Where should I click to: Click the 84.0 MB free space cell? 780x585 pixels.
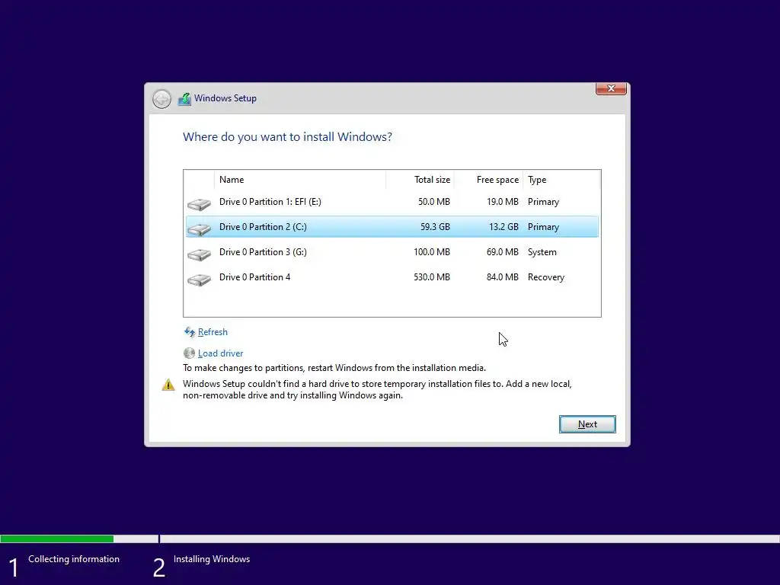click(x=503, y=277)
